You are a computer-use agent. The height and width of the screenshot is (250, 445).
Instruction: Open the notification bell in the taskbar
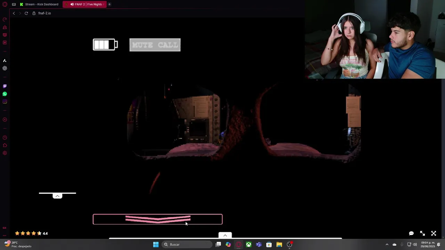pos(439,244)
